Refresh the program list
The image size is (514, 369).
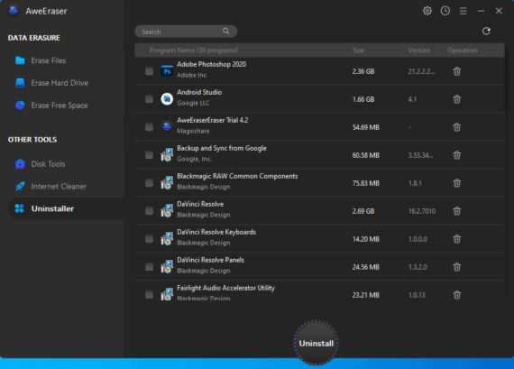tap(486, 32)
